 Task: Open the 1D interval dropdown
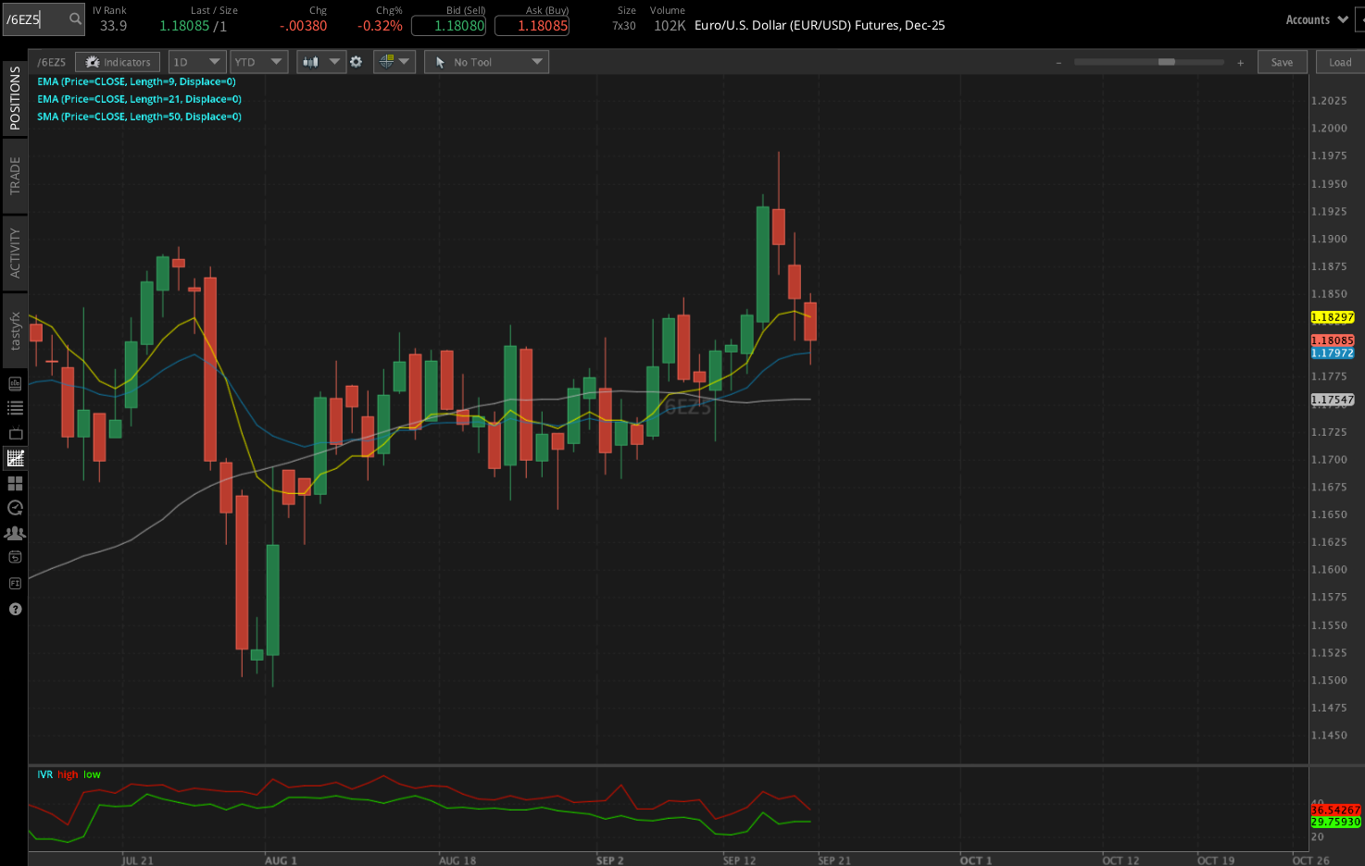tap(197, 62)
